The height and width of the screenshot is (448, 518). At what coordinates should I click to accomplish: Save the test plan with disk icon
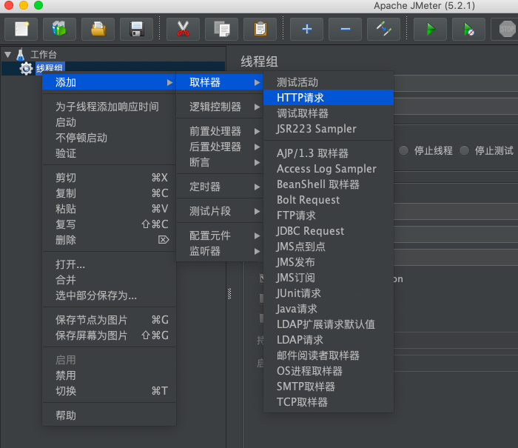(136, 30)
